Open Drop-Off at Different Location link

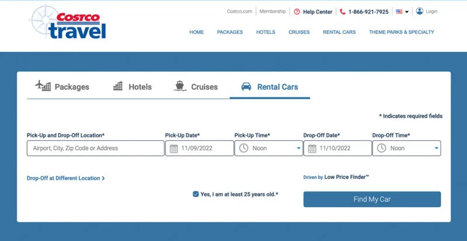[x=66, y=178]
